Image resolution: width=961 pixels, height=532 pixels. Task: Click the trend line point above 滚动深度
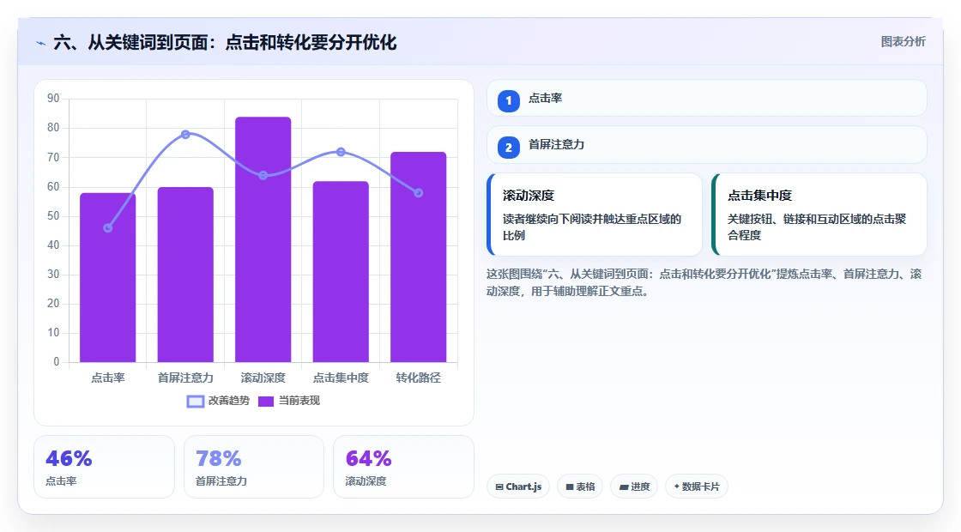(263, 175)
